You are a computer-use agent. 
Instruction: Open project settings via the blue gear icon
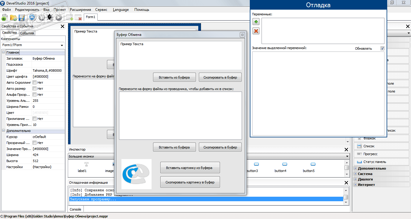coord(33,17)
